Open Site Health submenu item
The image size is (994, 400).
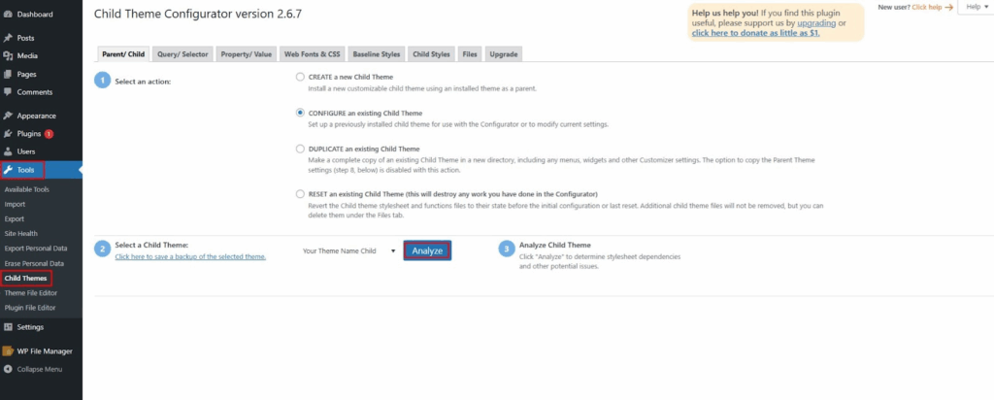tap(21, 233)
